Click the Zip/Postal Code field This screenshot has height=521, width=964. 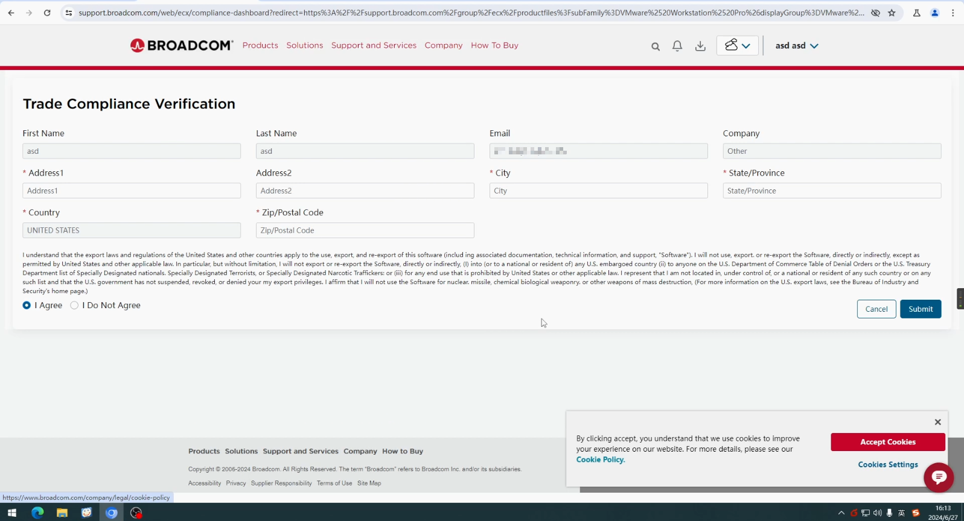point(365,230)
